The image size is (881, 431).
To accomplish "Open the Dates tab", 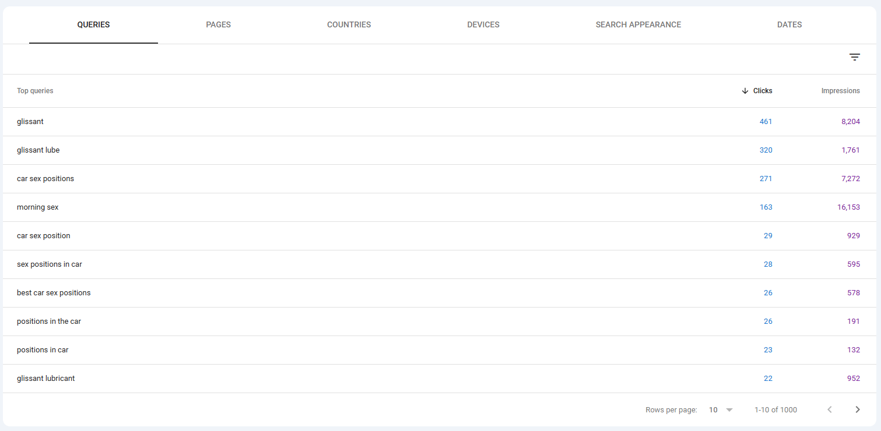I will point(789,24).
